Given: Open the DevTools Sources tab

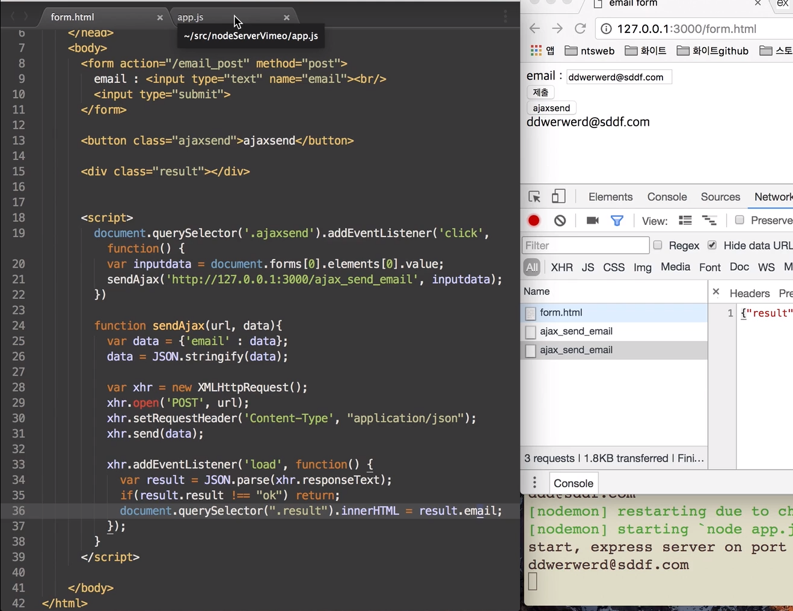Looking at the screenshot, I should [720, 197].
